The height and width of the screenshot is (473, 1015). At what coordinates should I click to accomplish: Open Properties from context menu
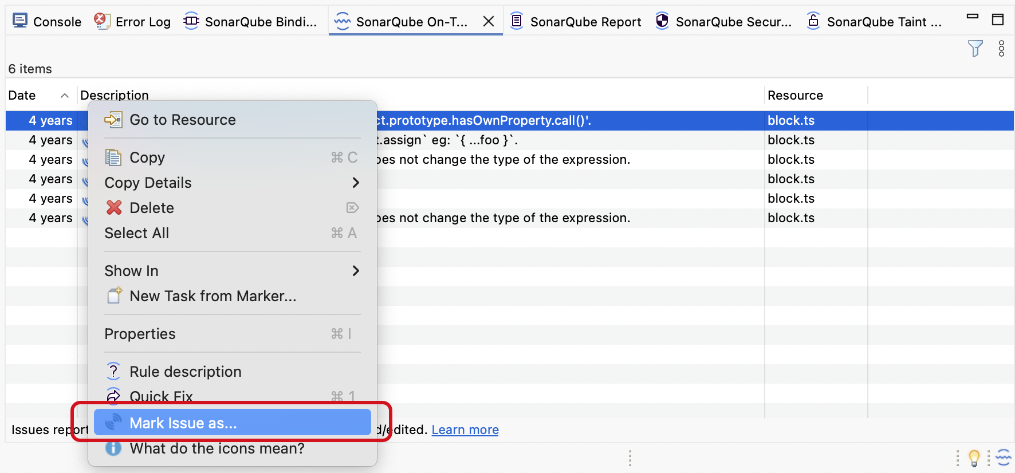pos(232,334)
